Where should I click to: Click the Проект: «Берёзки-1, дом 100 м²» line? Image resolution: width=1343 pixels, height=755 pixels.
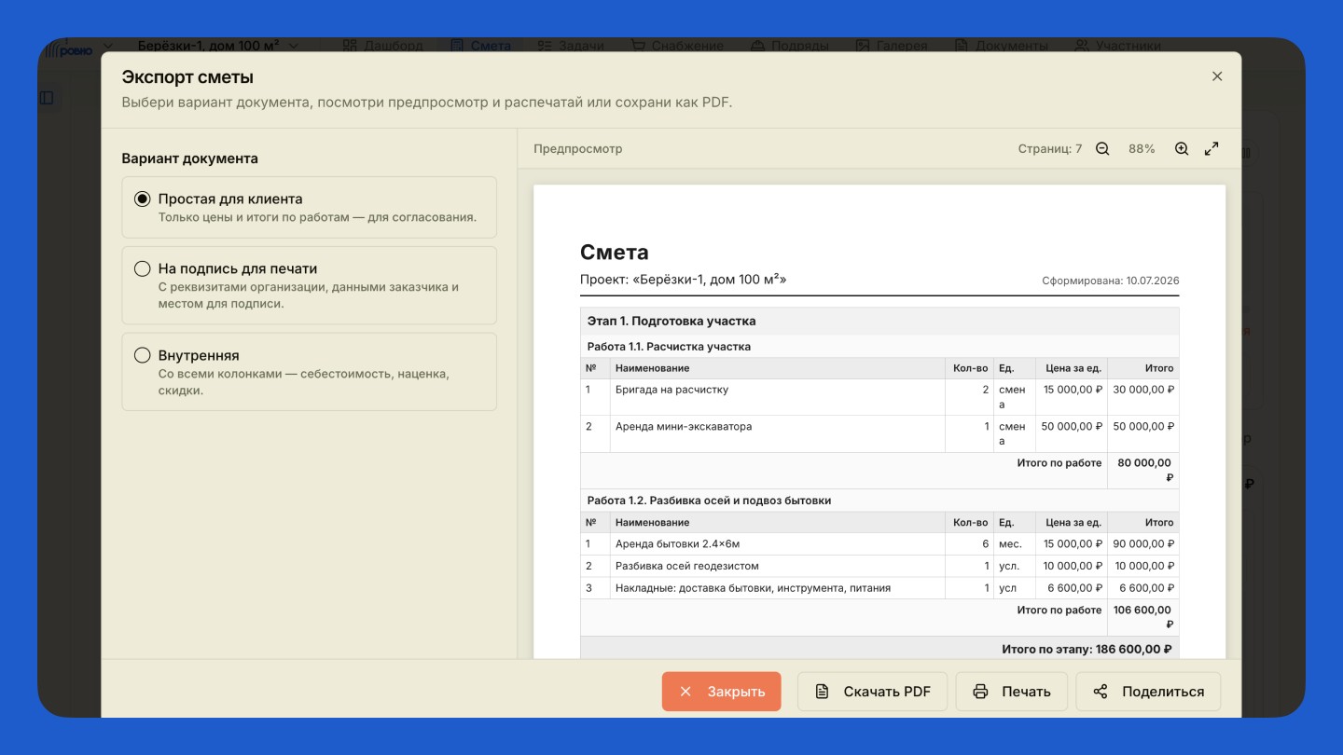tap(683, 279)
